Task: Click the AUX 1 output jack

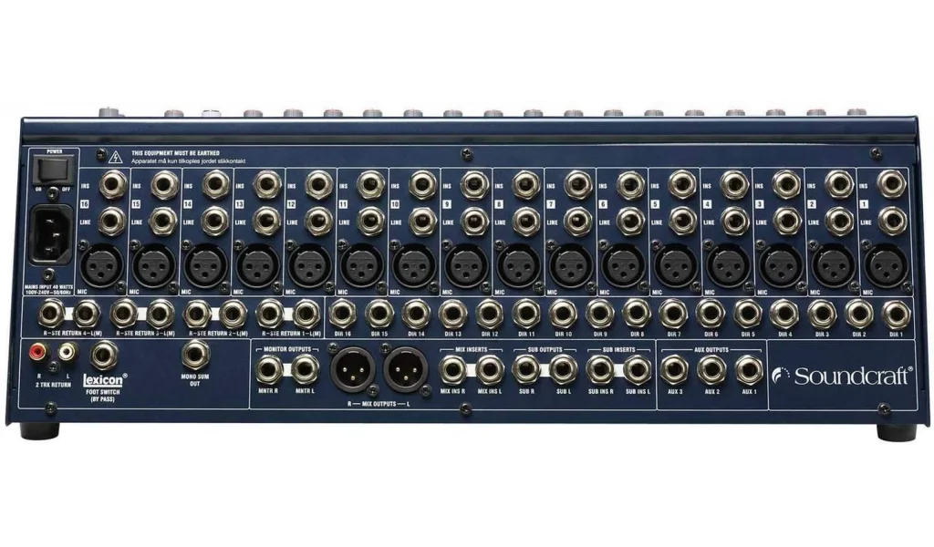Action: [750, 369]
